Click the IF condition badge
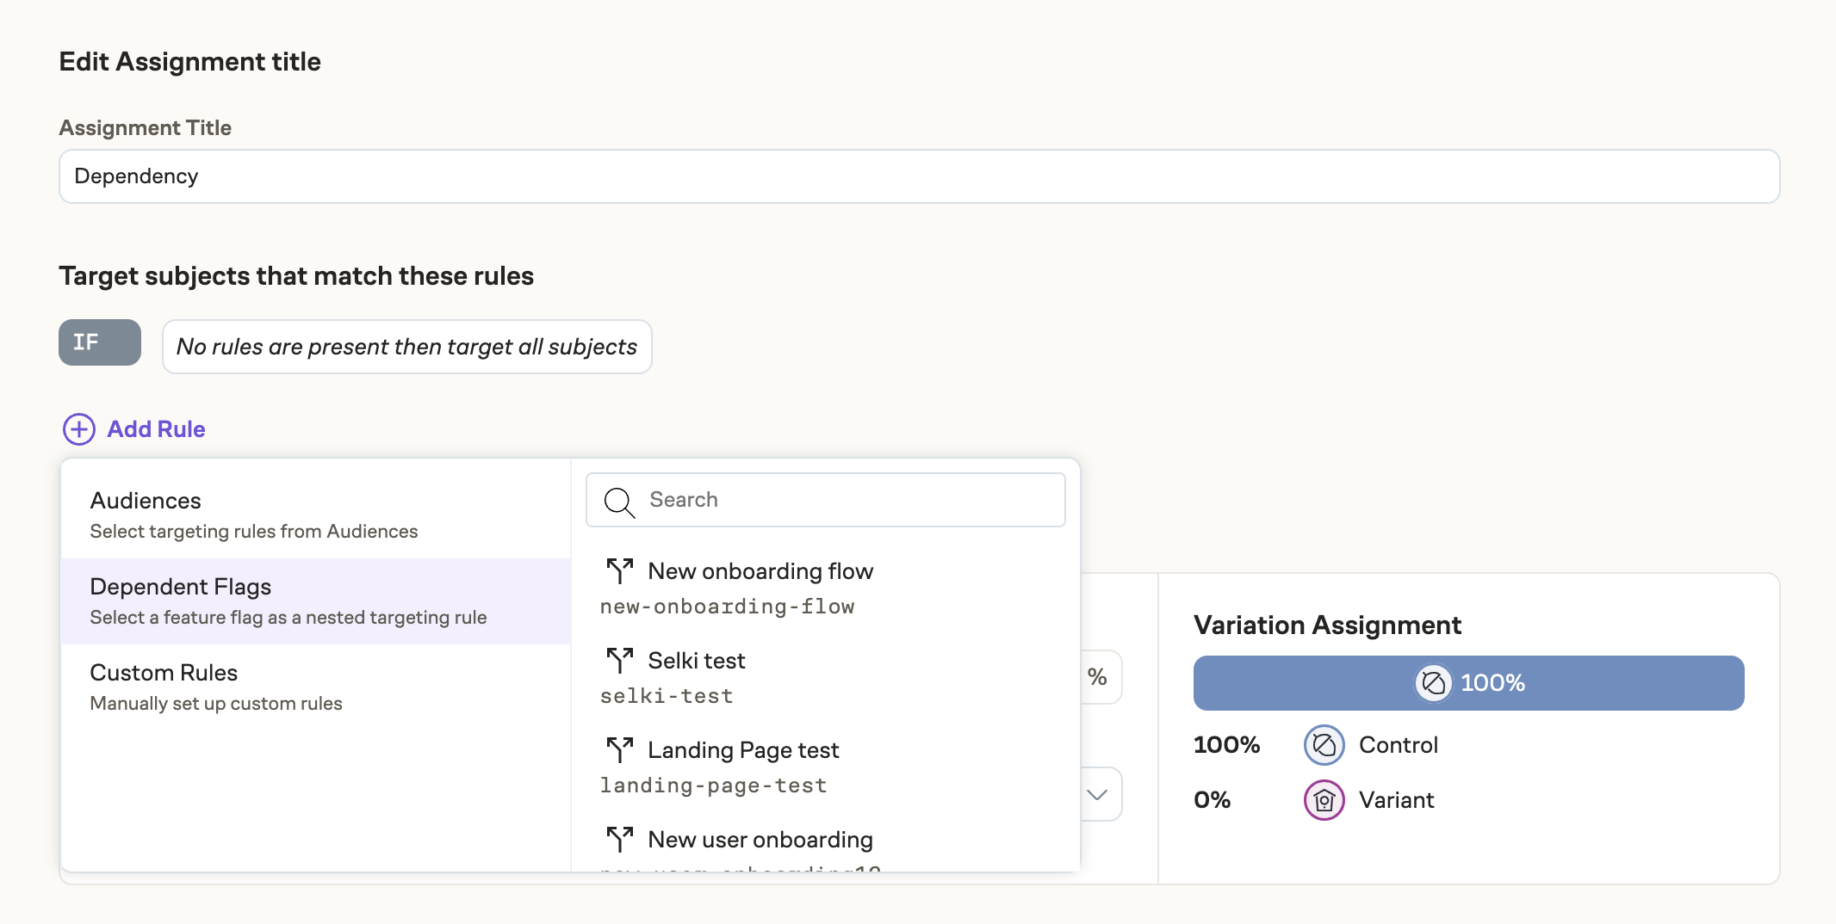The width and height of the screenshot is (1836, 924). 100,342
